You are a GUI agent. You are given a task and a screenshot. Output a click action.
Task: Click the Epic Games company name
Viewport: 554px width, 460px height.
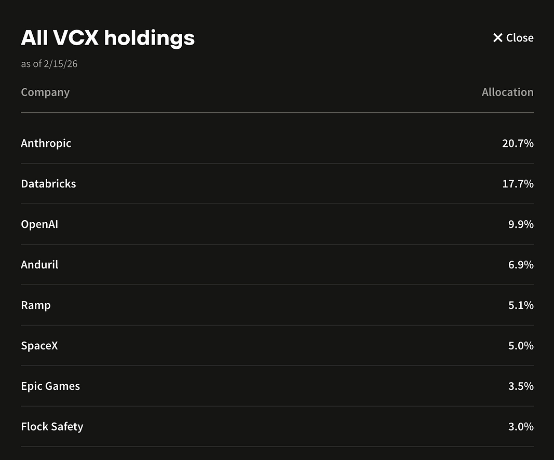(50, 386)
